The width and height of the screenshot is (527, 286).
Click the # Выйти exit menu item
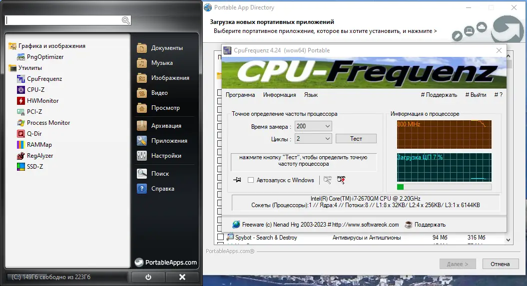tap(476, 95)
